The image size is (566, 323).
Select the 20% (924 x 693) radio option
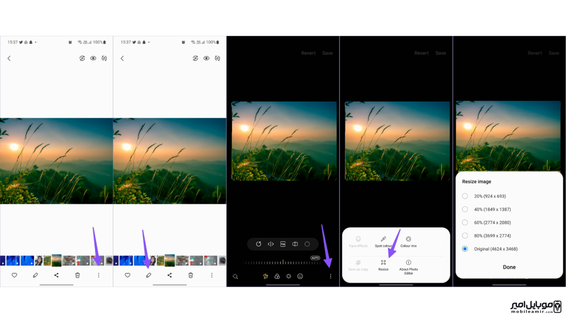(x=465, y=196)
